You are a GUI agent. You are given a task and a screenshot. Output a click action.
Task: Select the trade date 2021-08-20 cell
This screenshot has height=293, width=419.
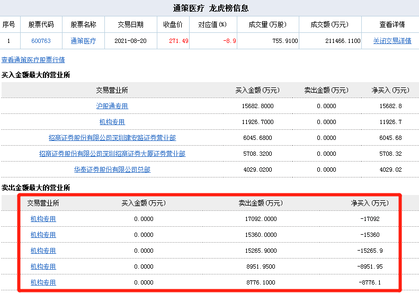(x=131, y=41)
